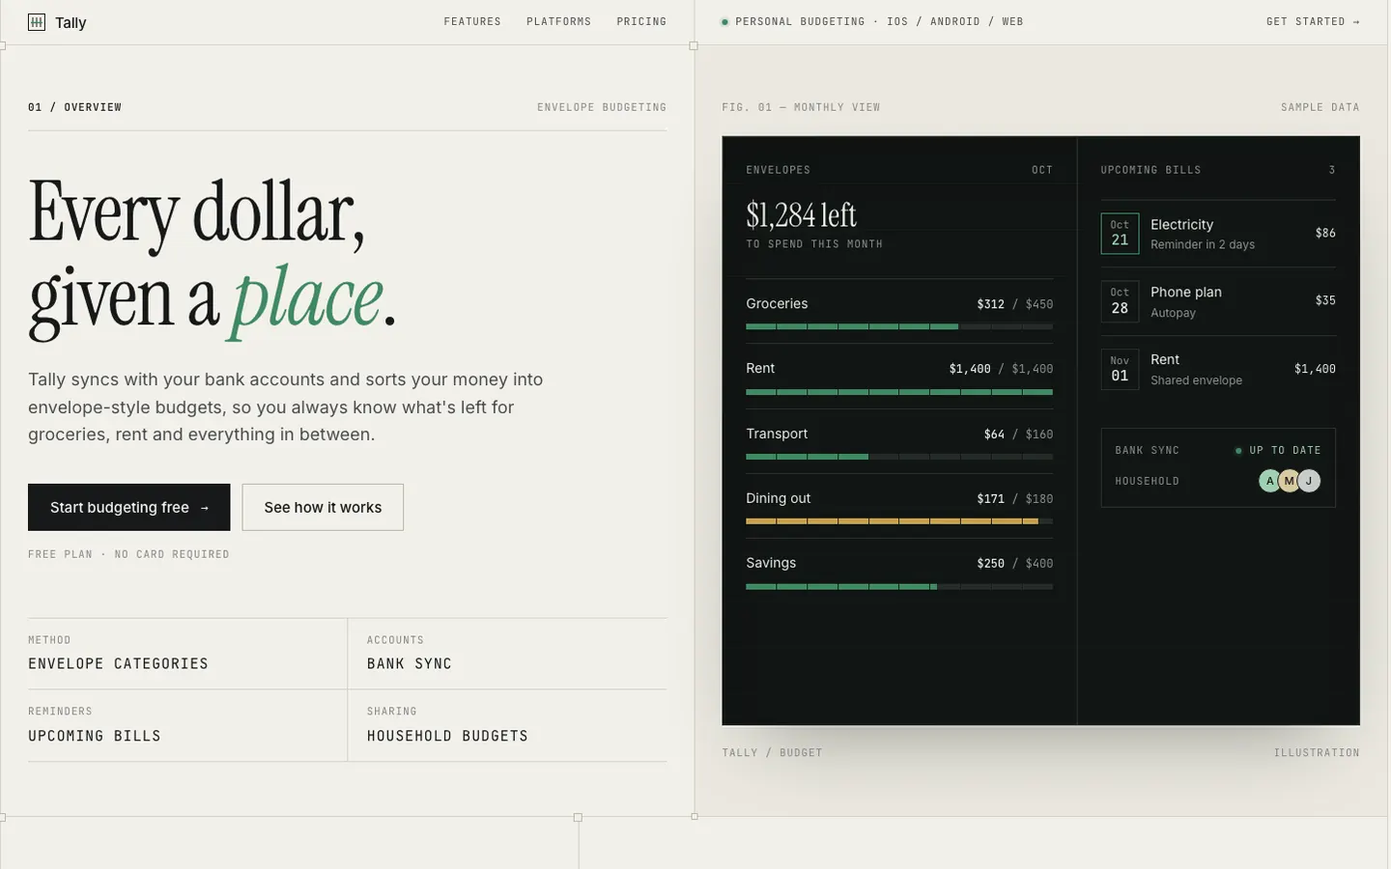
Task: Select the Electricity bill title
Action: (x=1181, y=224)
